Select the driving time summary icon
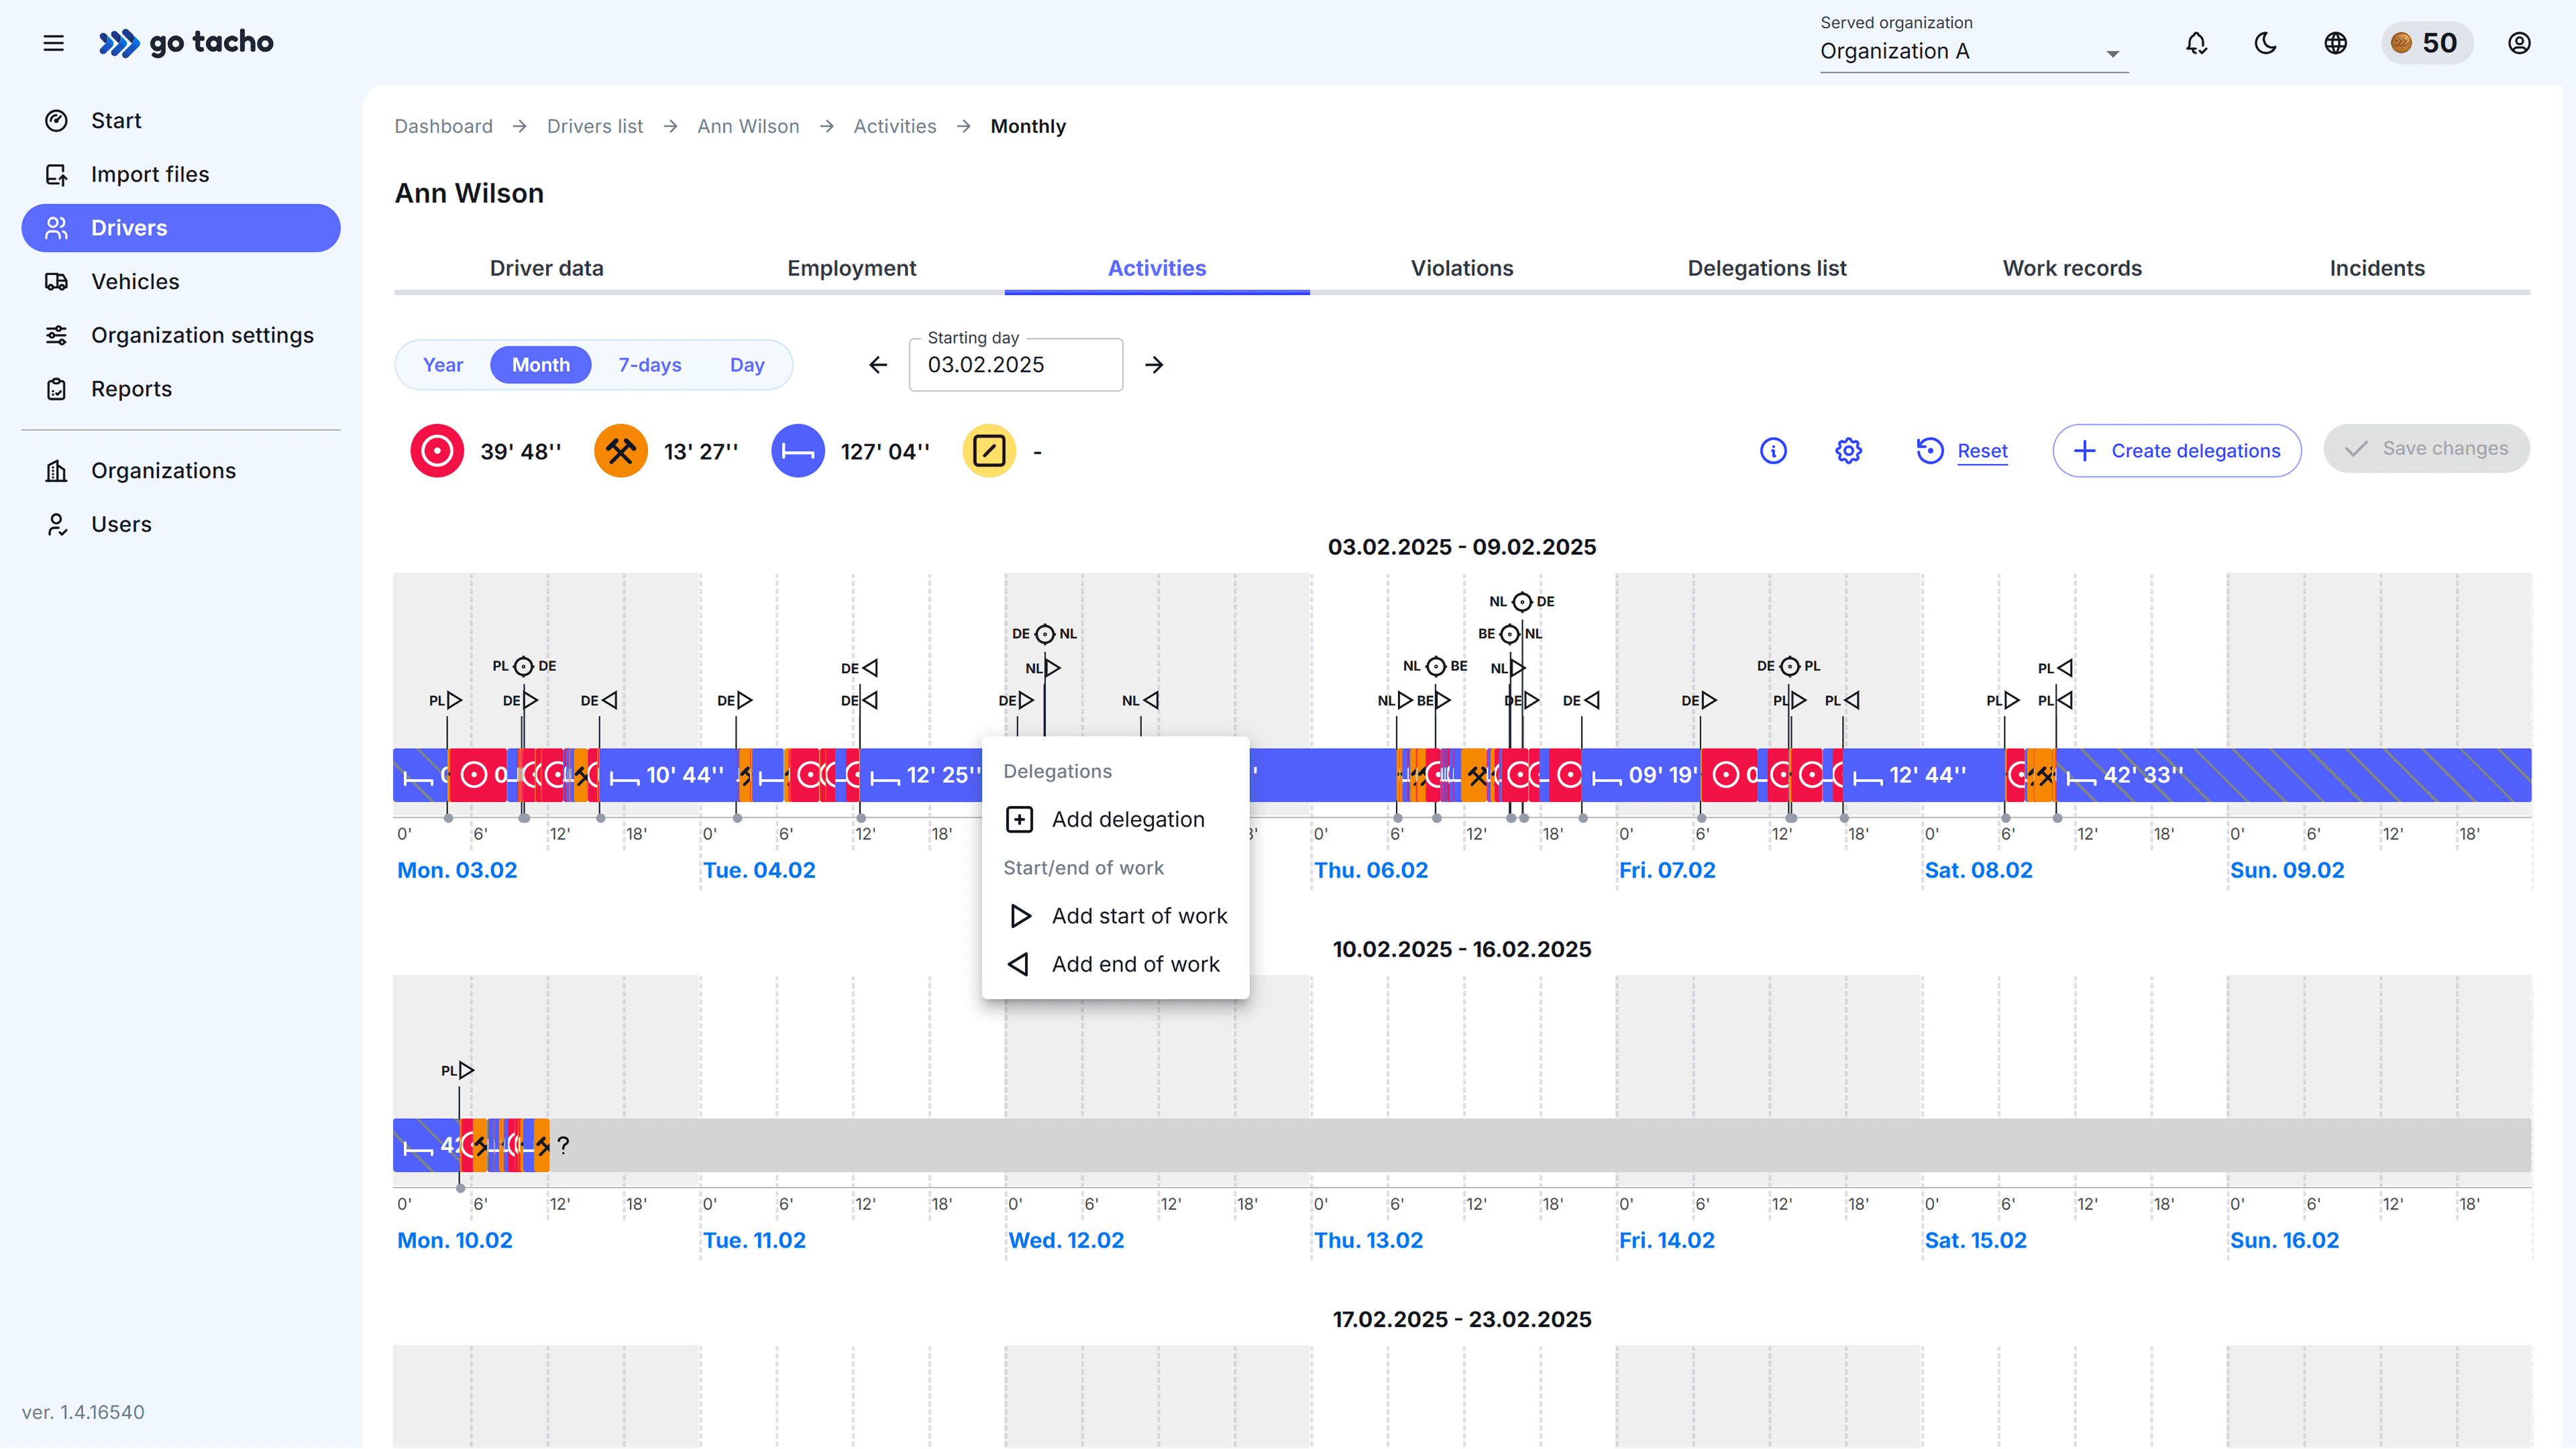The width and height of the screenshot is (2576, 1449). pos(436,451)
